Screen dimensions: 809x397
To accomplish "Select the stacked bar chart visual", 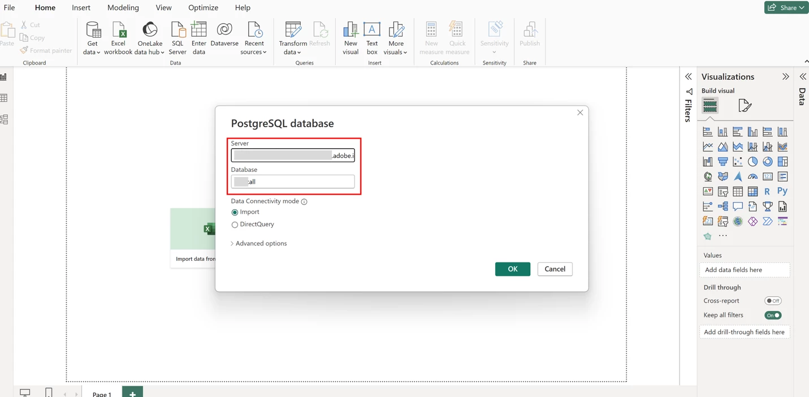I will tap(708, 132).
